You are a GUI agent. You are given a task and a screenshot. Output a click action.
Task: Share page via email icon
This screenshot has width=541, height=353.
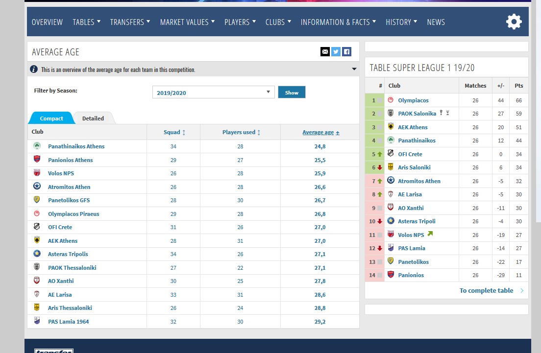tap(325, 52)
